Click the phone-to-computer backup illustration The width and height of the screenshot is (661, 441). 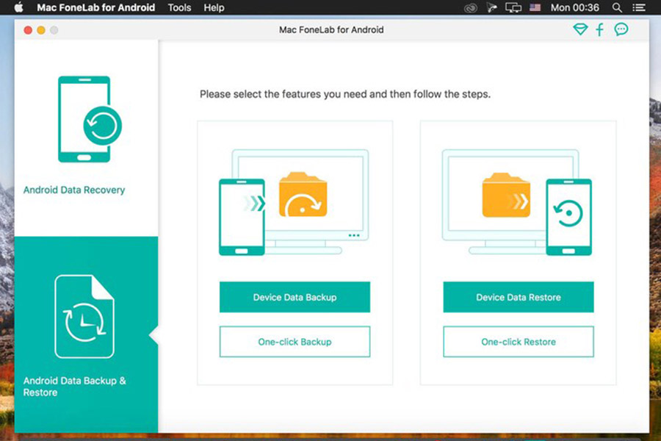(x=294, y=202)
